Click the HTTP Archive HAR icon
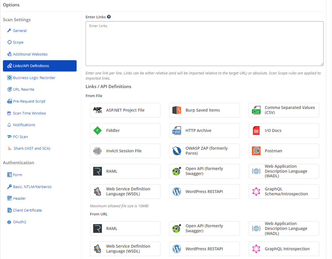The width and height of the screenshot is (332, 259). point(177,130)
